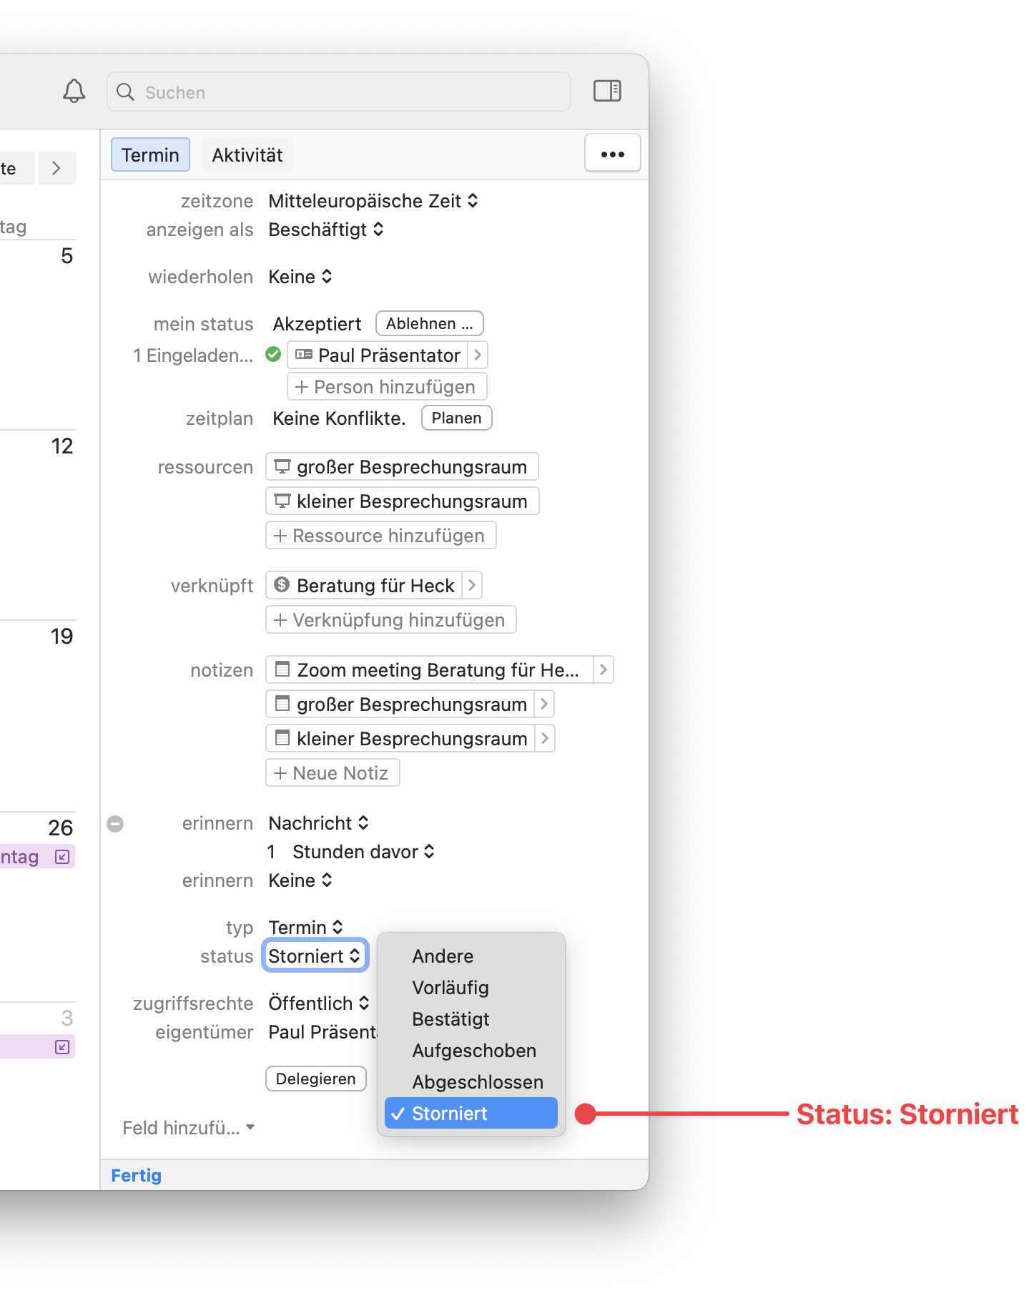Viewport: 1034px width, 1296px height.
Task: Open Beratung für Heck link arrow
Action: (472, 586)
